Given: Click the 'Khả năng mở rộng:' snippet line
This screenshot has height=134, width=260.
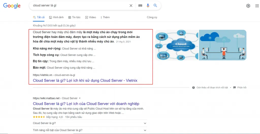Looking at the screenshot, I should click(x=64, y=49).
